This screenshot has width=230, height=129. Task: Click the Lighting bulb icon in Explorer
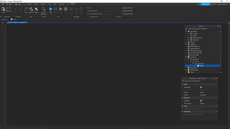pyautogui.click(x=189, y=44)
